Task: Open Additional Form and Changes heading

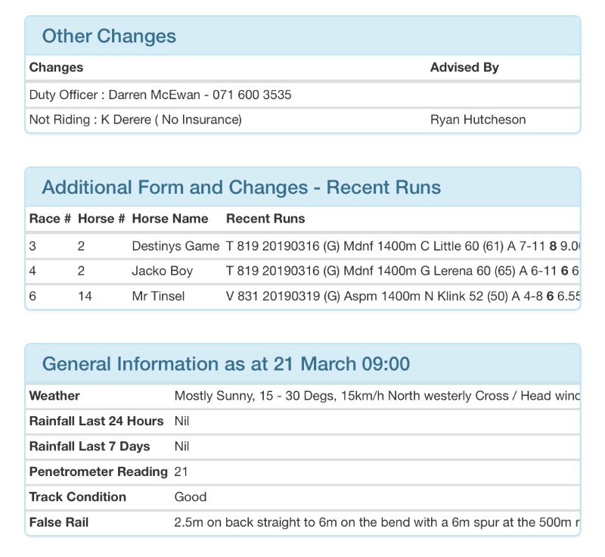Action: pyautogui.click(x=241, y=188)
